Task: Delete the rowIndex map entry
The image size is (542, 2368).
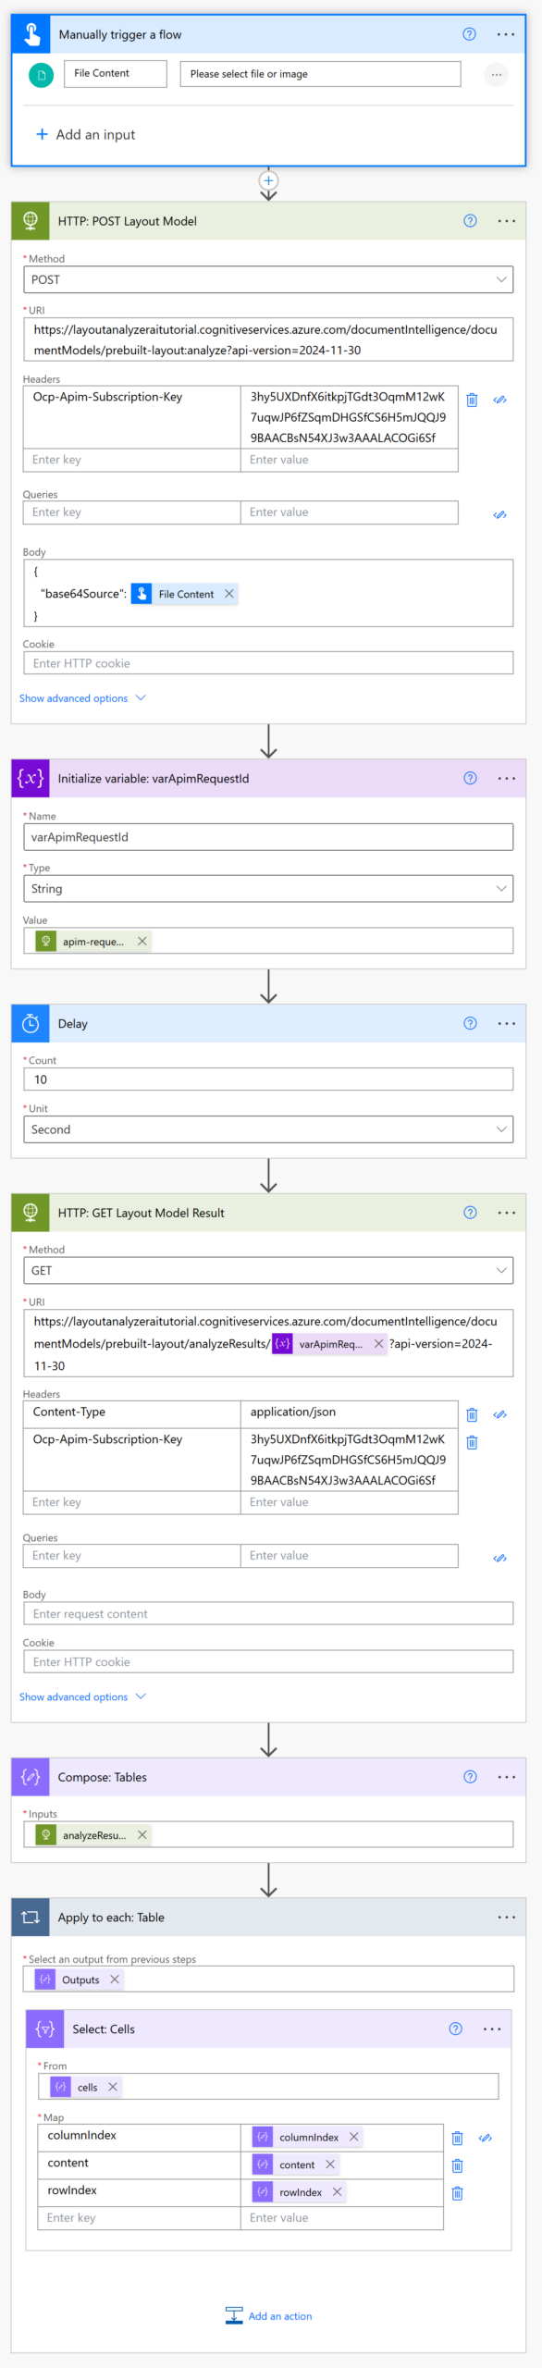Action: point(457,2193)
